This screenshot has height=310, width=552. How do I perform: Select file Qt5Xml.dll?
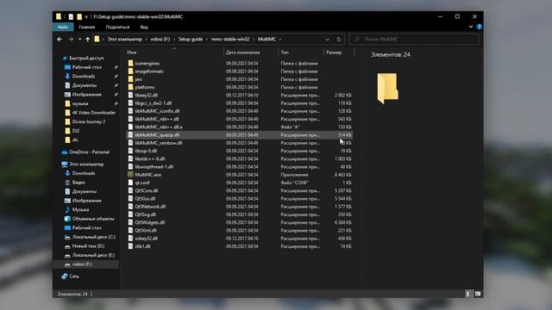[x=146, y=231]
